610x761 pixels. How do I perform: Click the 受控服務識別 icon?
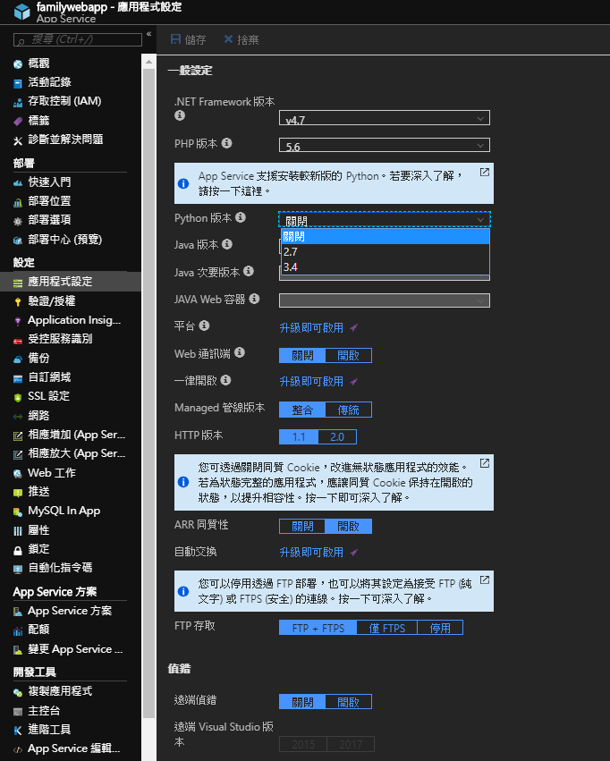(18, 340)
